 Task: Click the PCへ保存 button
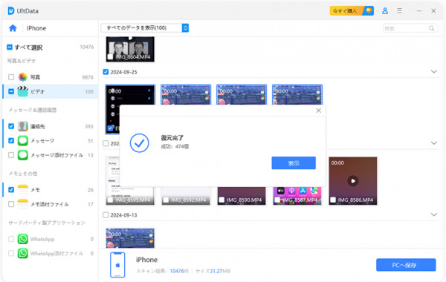click(406, 265)
